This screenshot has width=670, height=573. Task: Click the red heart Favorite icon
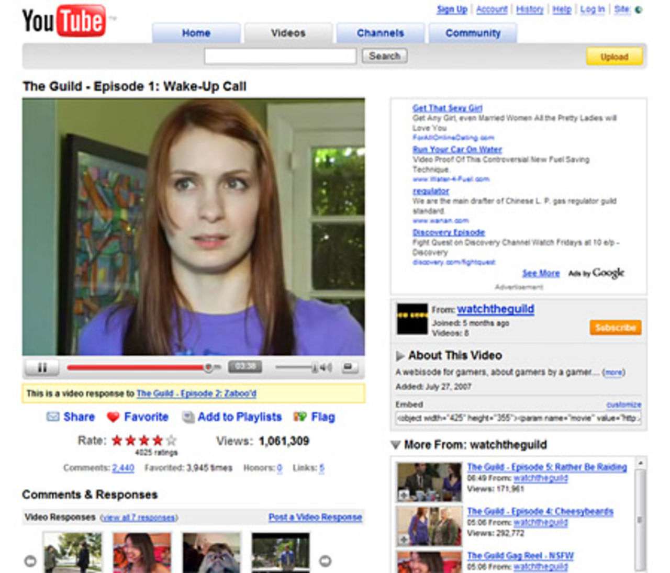tap(113, 417)
